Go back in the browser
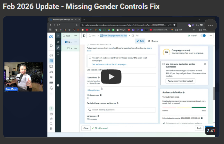224x144 pixels. [x=50, y=25]
